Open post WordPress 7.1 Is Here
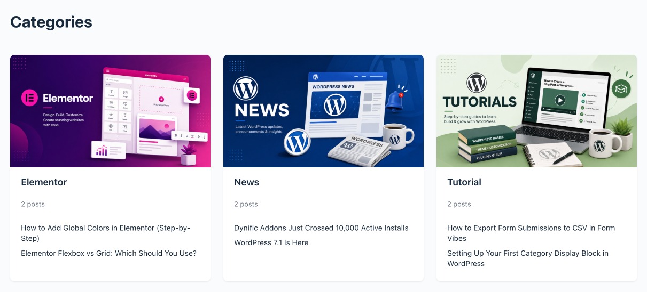 pos(271,242)
